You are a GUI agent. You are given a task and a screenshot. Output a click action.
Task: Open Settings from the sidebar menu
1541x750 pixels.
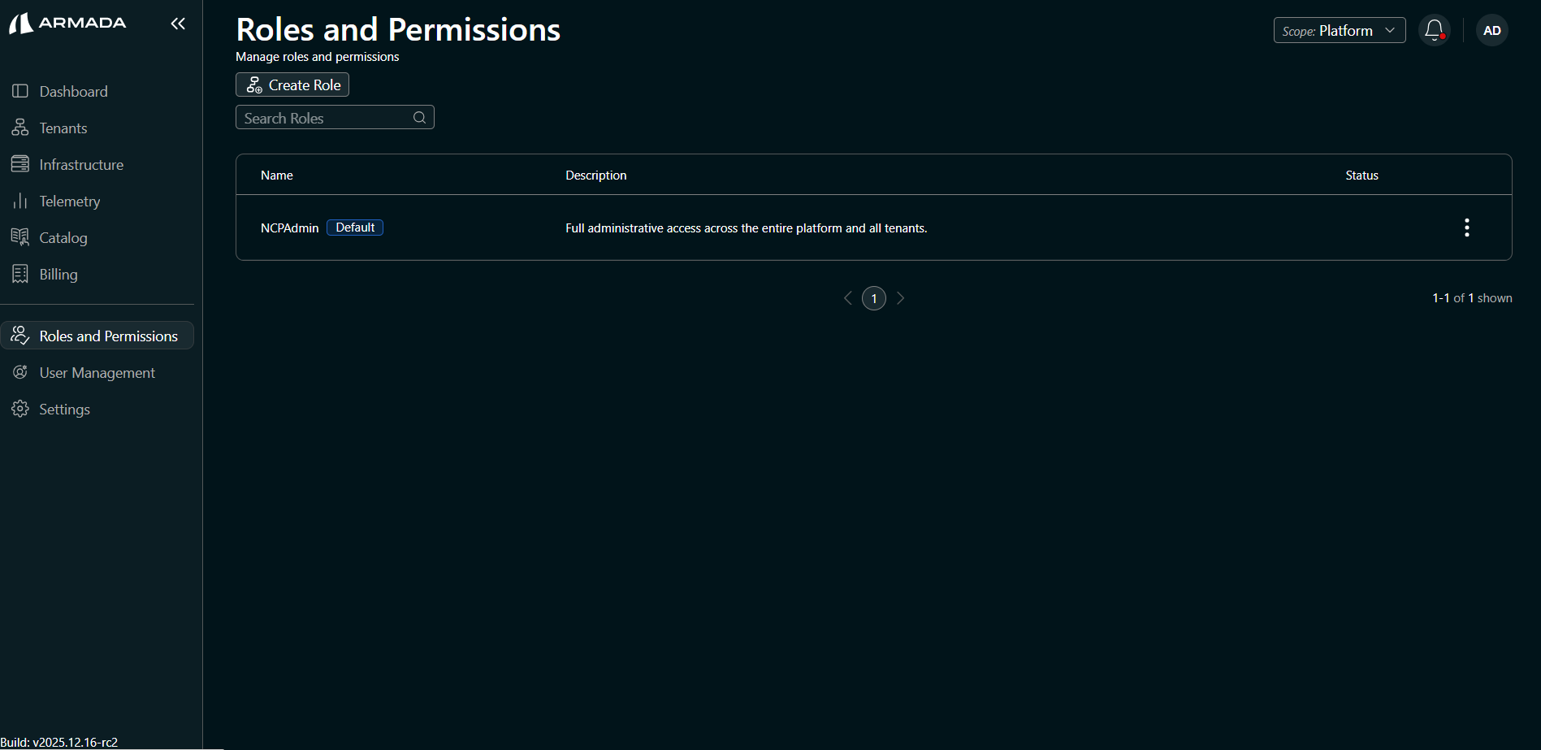(64, 409)
